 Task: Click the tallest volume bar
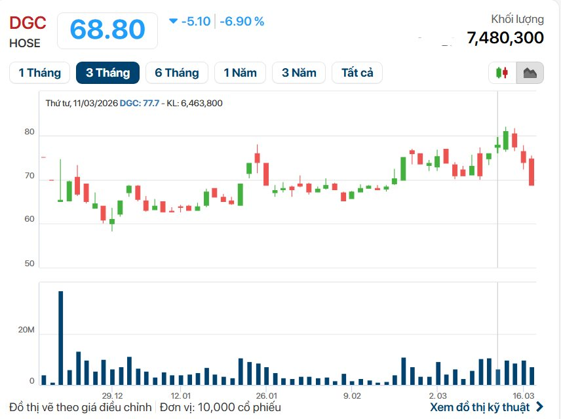tap(61, 338)
